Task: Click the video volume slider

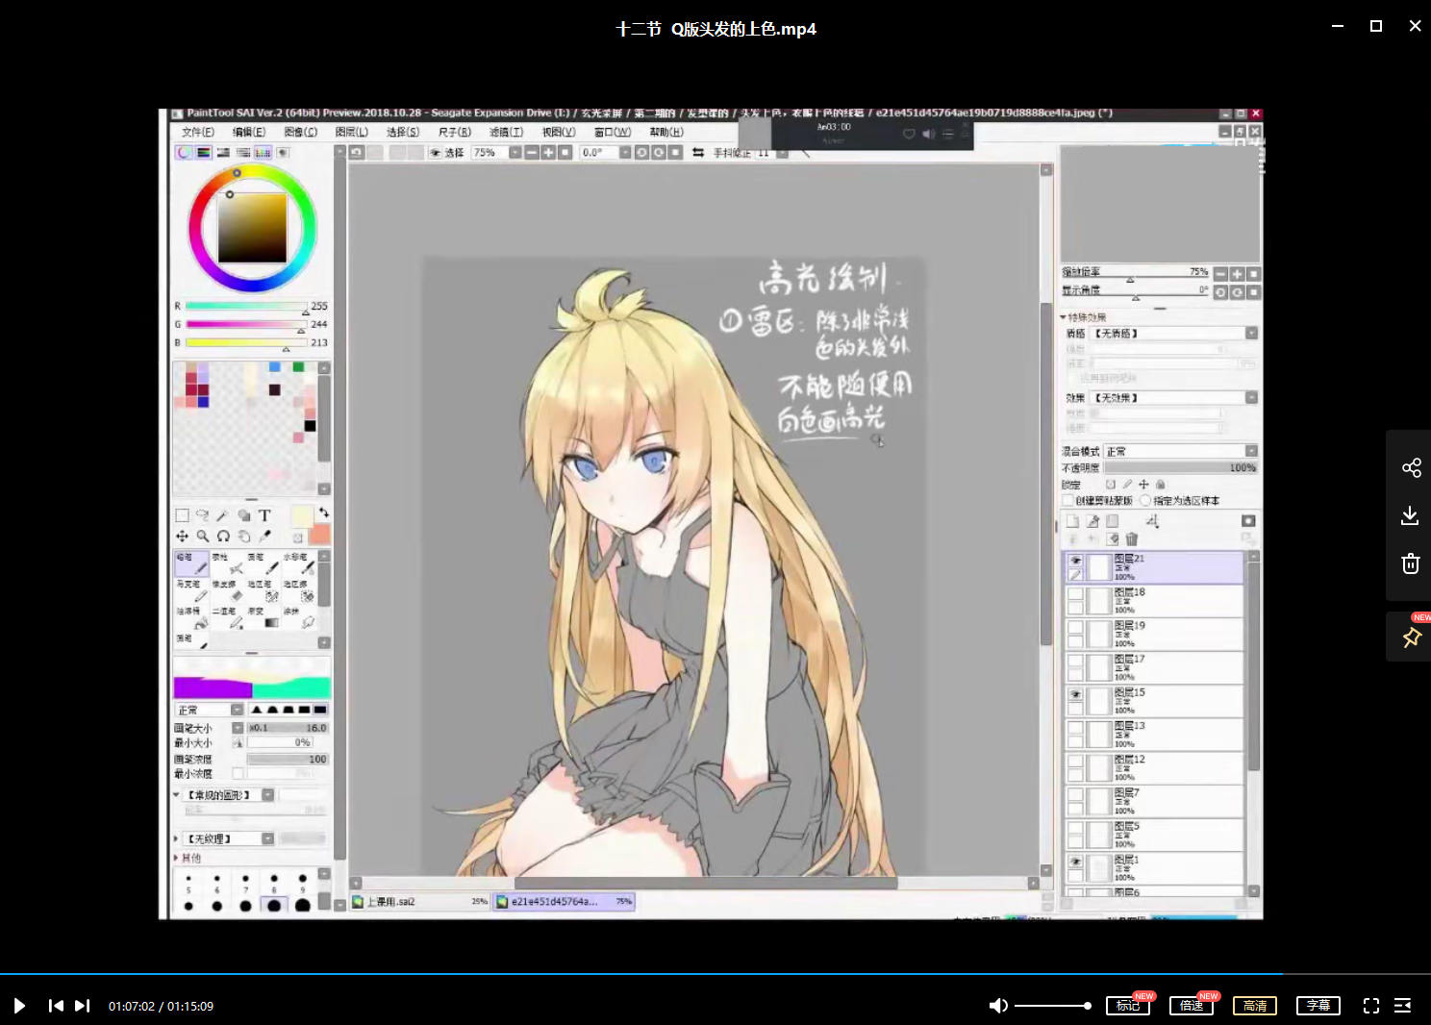Action: coord(1052,1006)
